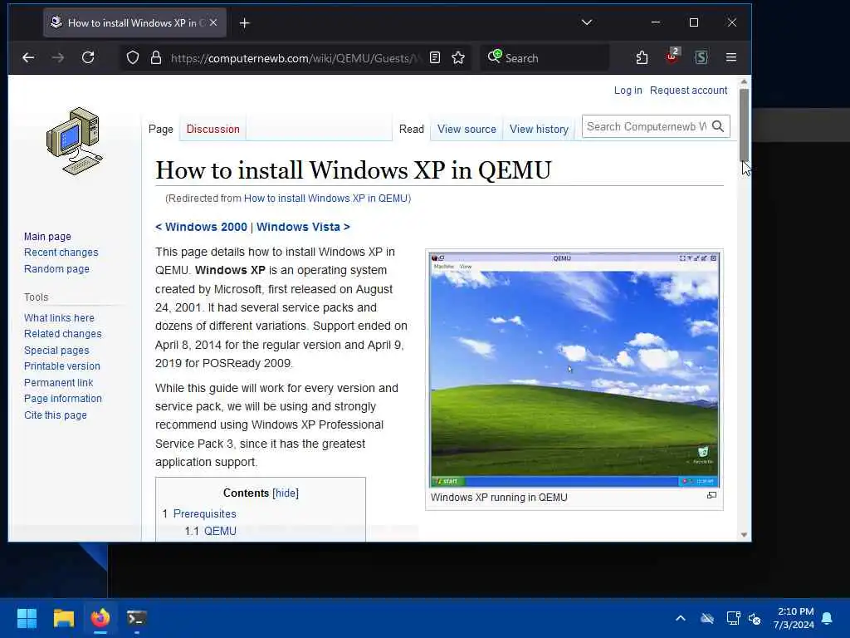Switch to the Discussion tab
This screenshot has height=638, width=850.
point(213,129)
